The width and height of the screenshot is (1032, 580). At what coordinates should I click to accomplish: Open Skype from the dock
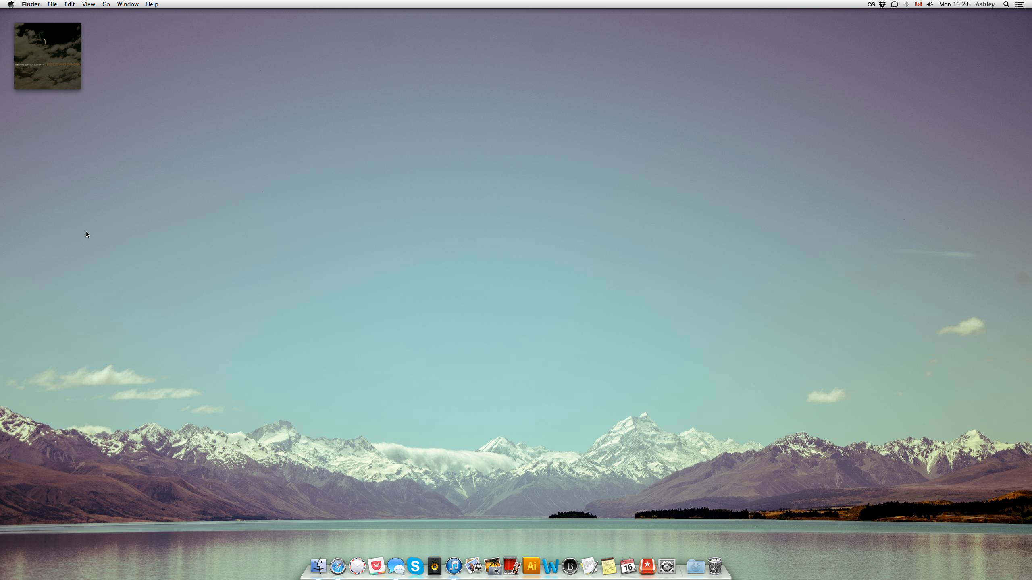pos(415,566)
